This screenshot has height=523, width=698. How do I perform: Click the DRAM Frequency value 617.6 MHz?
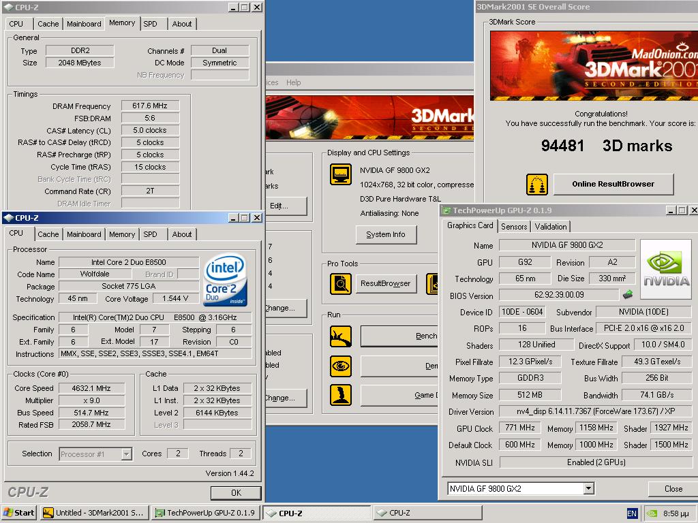[x=150, y=106]
